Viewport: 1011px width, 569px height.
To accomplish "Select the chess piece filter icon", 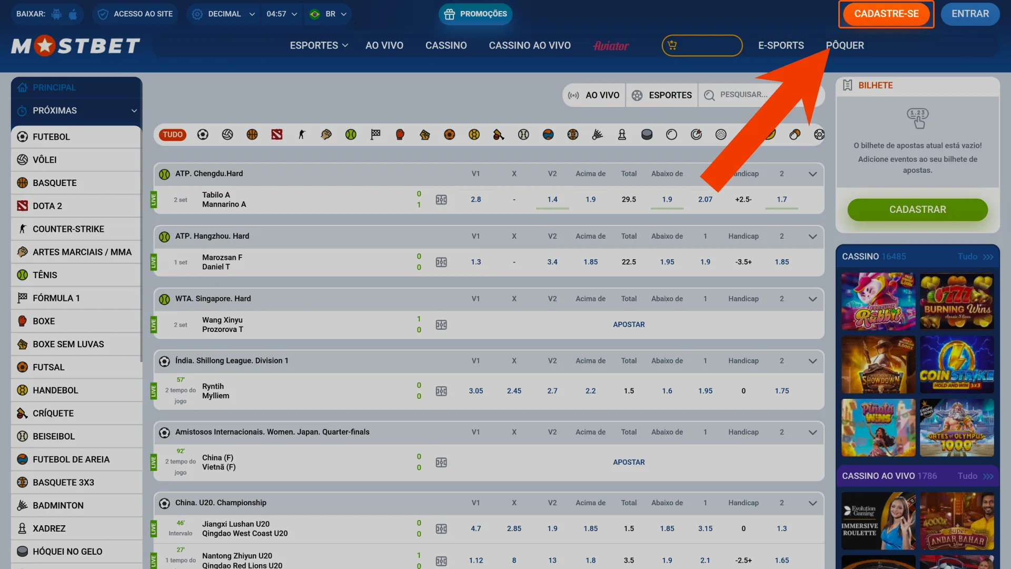I will [622, 135].
